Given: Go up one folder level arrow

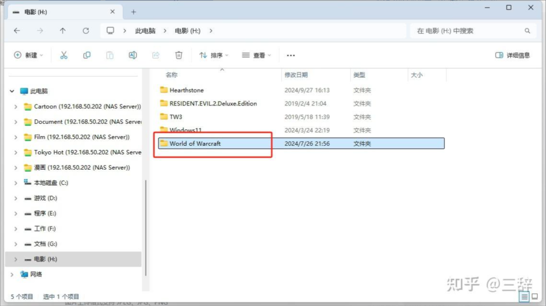Looking at the screenshot, I should tap(63, 31).
